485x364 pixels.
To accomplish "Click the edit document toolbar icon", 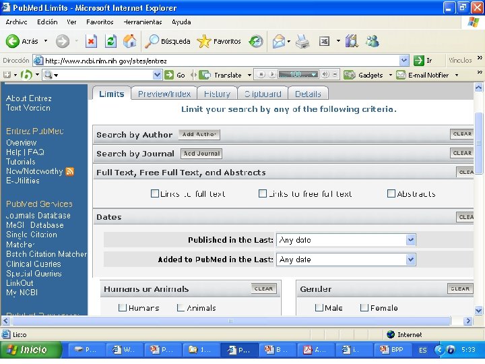I will tap(324, 41).
